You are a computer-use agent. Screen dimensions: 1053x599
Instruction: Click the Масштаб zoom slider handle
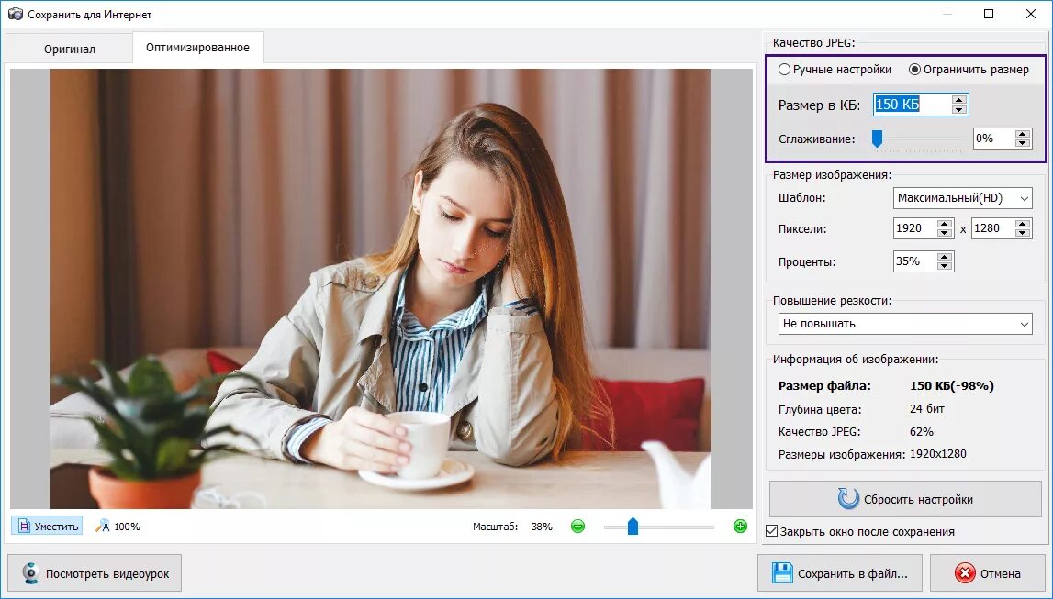633,527
